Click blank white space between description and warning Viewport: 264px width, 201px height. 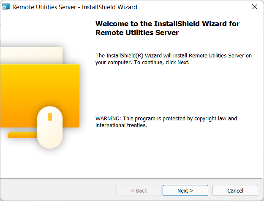pyautogui.click(x=173, y=89)
